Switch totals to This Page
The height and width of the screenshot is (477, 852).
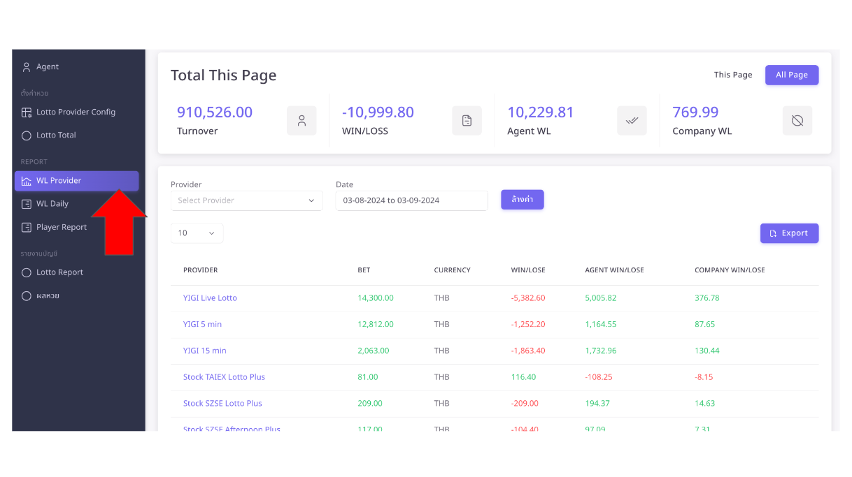pos(732,75)
